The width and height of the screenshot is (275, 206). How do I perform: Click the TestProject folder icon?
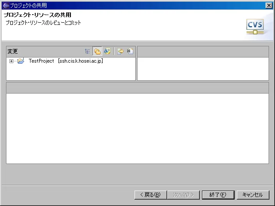[x=21, y=61]
